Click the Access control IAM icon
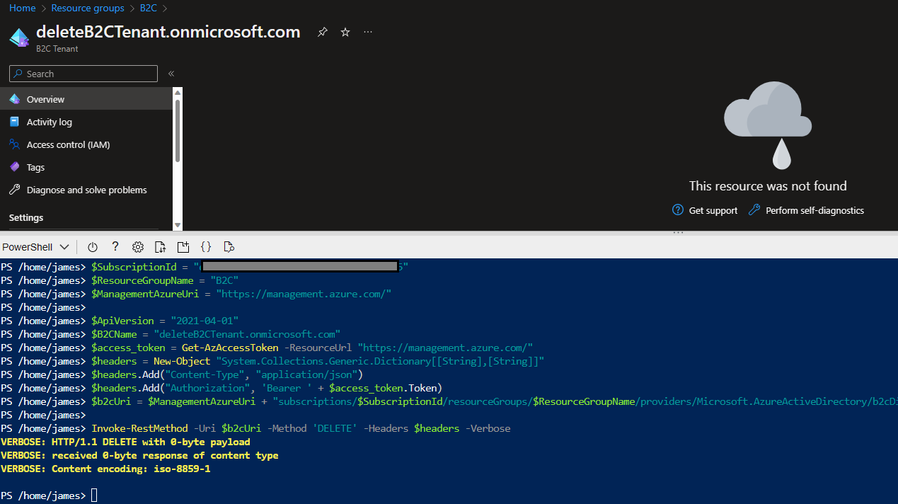The height and width of the screenshot is (504, 898). [x=15, y=144]
